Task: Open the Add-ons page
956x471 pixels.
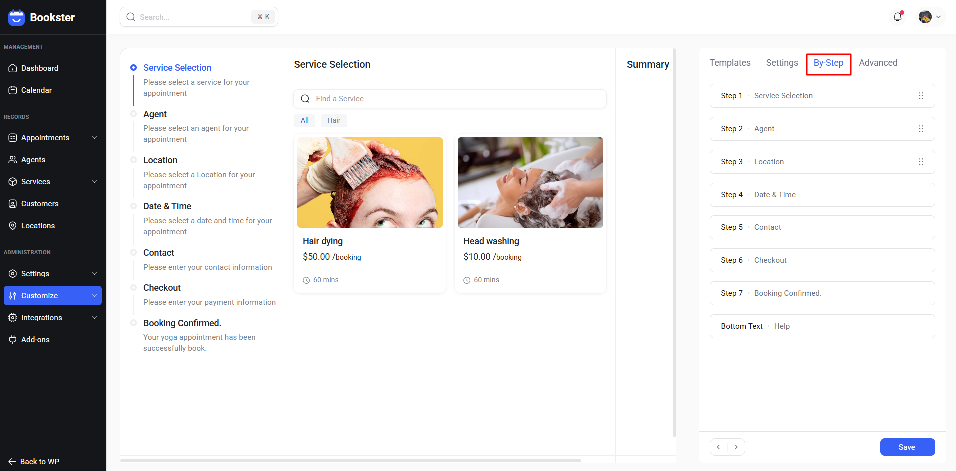Action: coord(35,340)
